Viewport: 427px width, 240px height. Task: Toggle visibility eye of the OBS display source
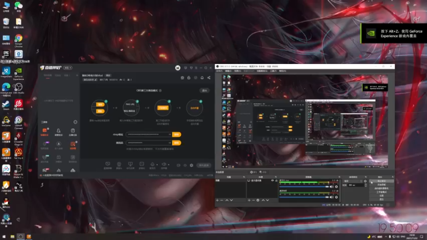tap(272, 180)
